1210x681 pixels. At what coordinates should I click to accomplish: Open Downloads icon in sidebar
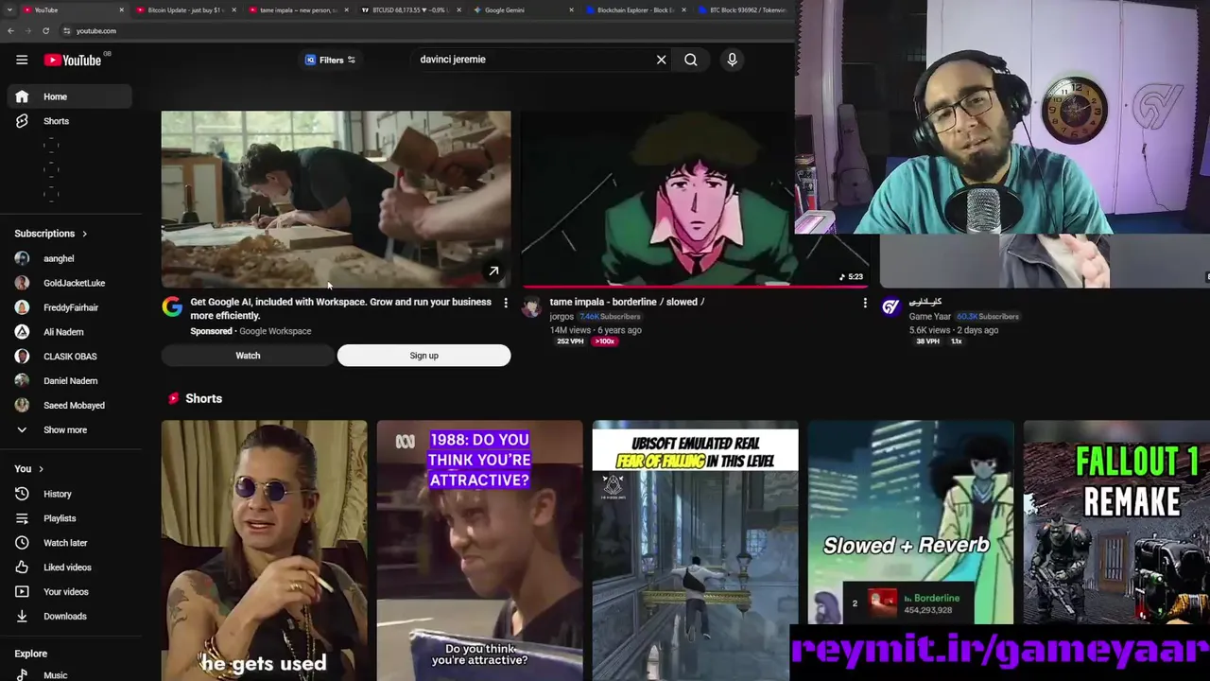pyautogui.click(x=22, y=617)
